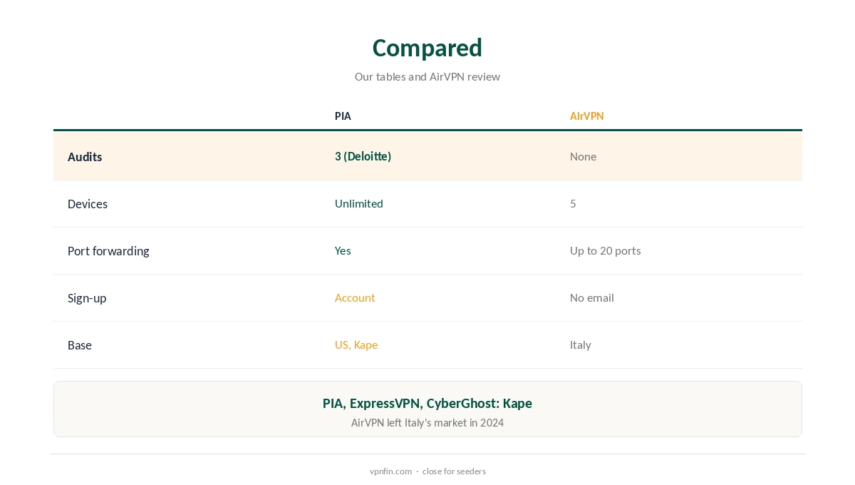Open the vpnfin.com footer link
The height and width of the screenshot is (485, 855).
click(390, 471)
